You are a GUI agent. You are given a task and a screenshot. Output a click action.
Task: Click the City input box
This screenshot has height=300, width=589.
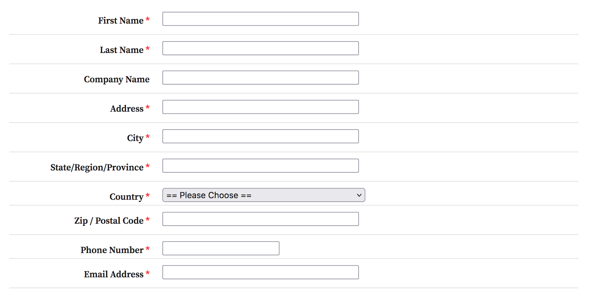(x=260, y=136)
